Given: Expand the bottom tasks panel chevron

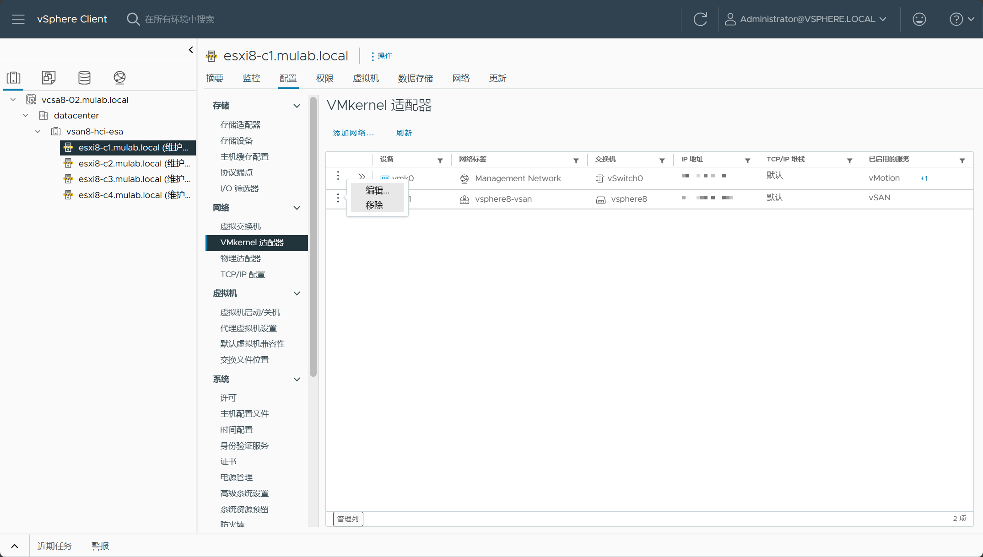Looking at the screenshot, I should point(15,546).
